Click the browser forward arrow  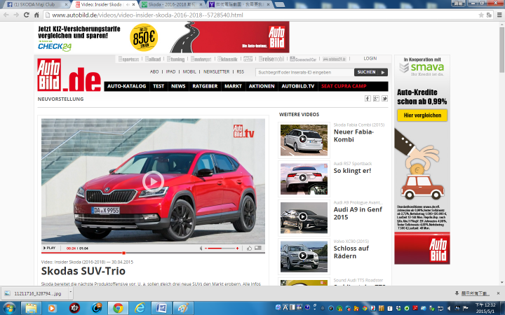pos(16,15)
